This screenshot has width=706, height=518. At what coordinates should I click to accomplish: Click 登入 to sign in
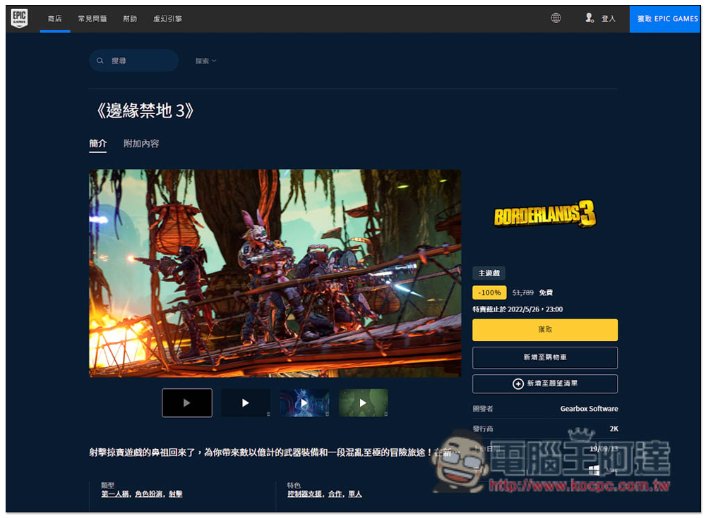(x=609, y=18)
